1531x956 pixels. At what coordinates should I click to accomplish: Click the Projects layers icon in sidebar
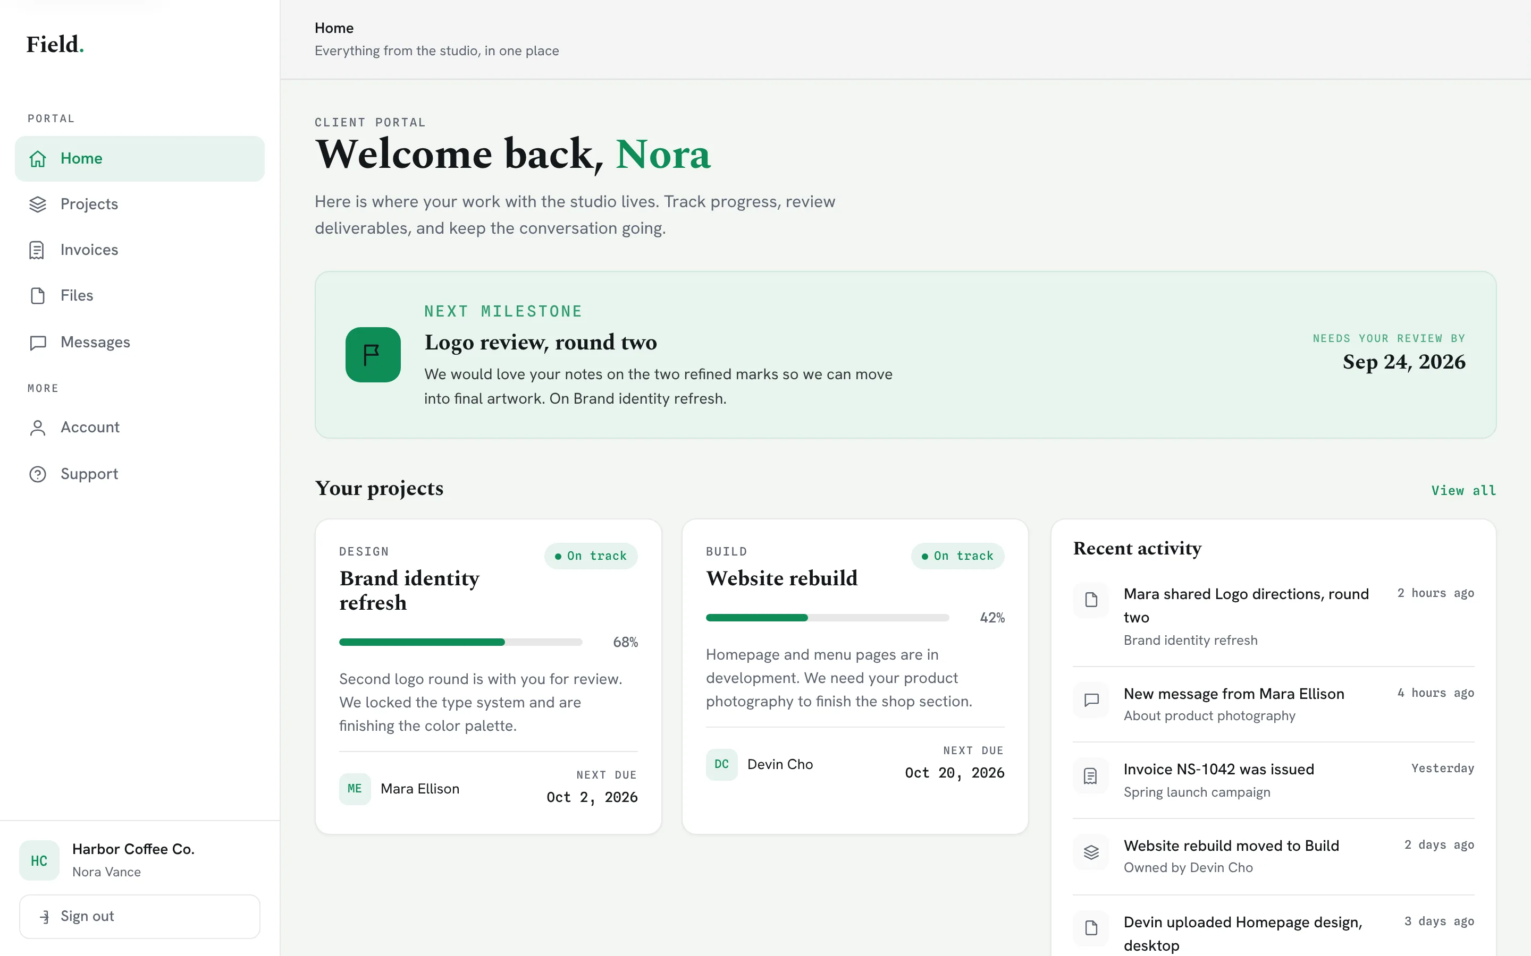[38, 204]
